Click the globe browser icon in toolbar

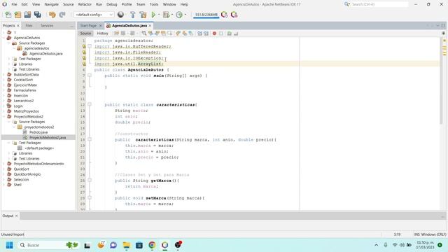pyautogui.click(x=120, y=15)
